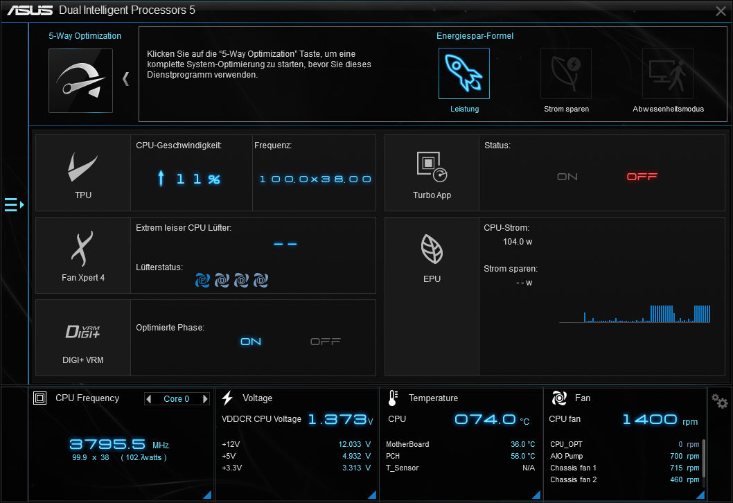Collapse the description panel chevron
This screenshot has width=733, height=503.
click(x=126, y=78)
